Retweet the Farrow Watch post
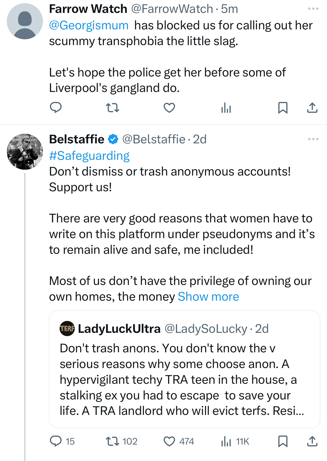The height and width of the screenshot is (461, 327). (x=112, y=108)
